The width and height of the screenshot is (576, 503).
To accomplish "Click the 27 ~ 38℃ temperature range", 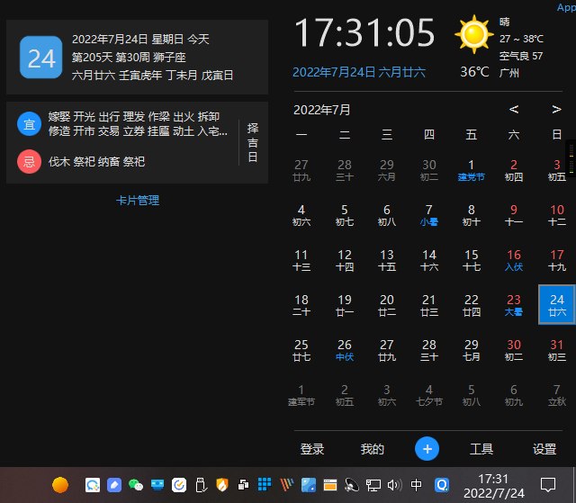I will tap(521, 39).
